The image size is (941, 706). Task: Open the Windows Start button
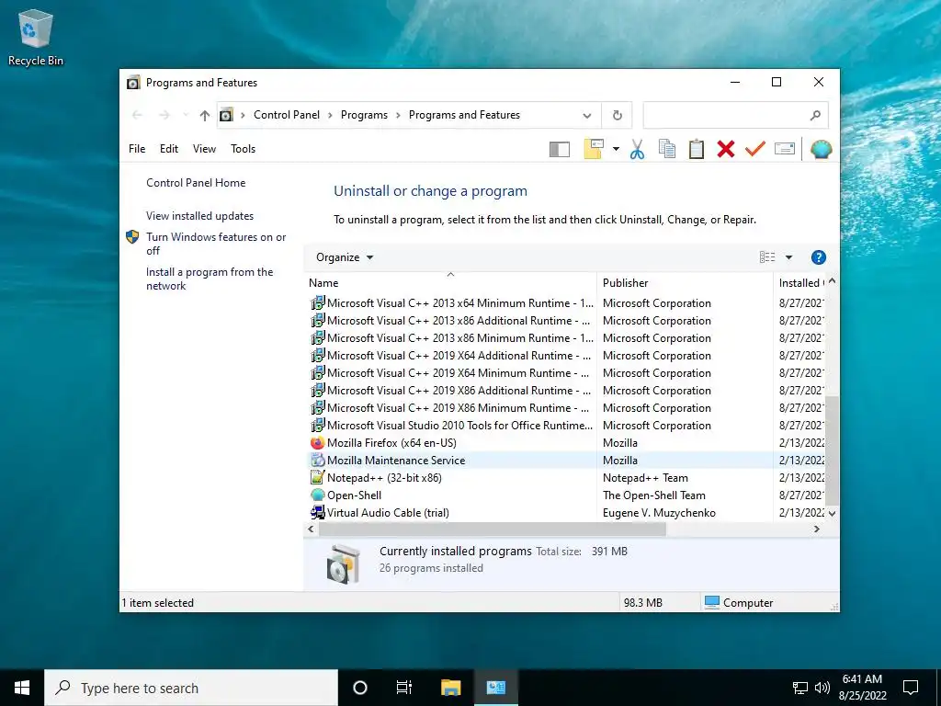22,688
